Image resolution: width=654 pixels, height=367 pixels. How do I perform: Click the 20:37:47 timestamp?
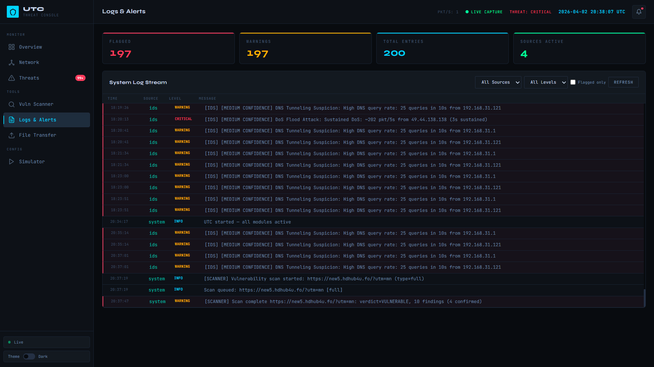coord(120,301)
